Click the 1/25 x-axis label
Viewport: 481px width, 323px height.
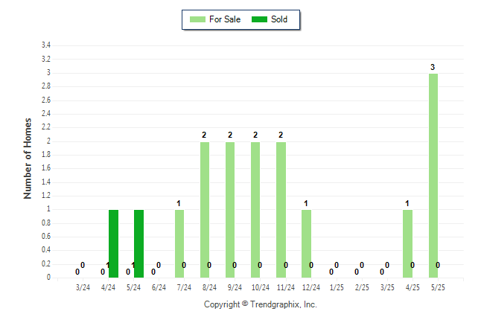337,287
